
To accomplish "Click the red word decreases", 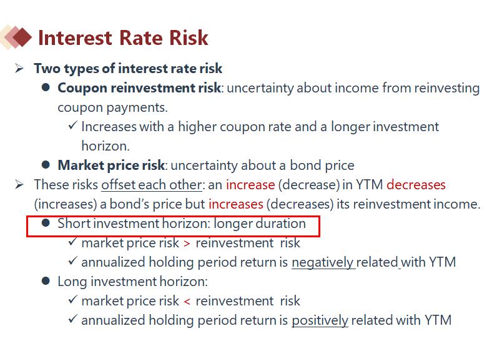I will coord(416,185).
